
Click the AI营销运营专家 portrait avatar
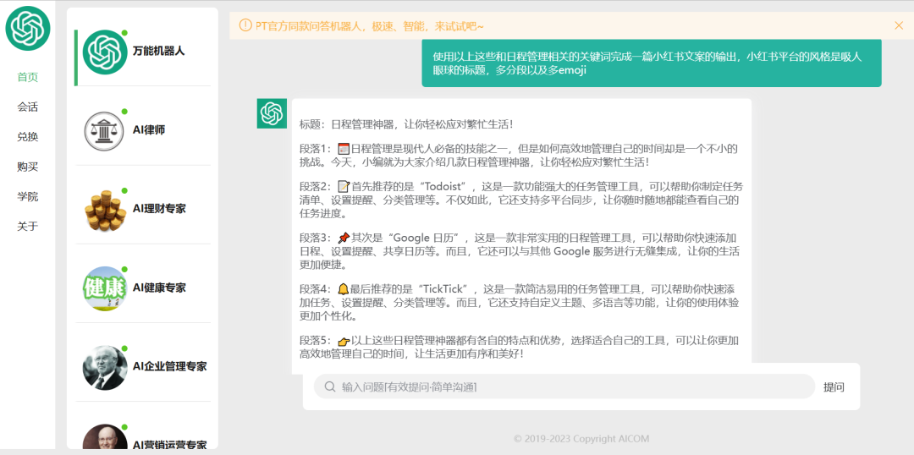[x=104, y=437]
